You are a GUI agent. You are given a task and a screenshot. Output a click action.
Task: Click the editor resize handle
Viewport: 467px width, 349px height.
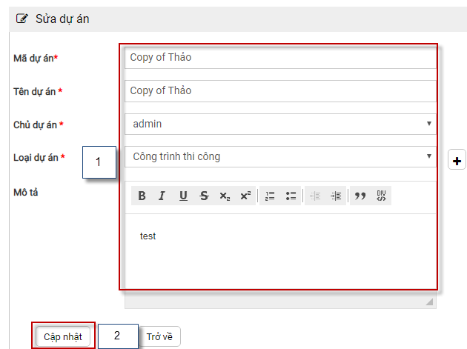pyautogui.click(x=428, y=302)
